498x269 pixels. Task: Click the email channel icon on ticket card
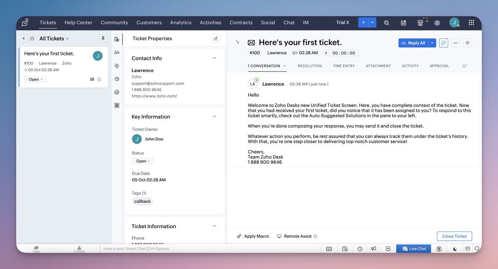pyautogui.click(x=92, y=79)
